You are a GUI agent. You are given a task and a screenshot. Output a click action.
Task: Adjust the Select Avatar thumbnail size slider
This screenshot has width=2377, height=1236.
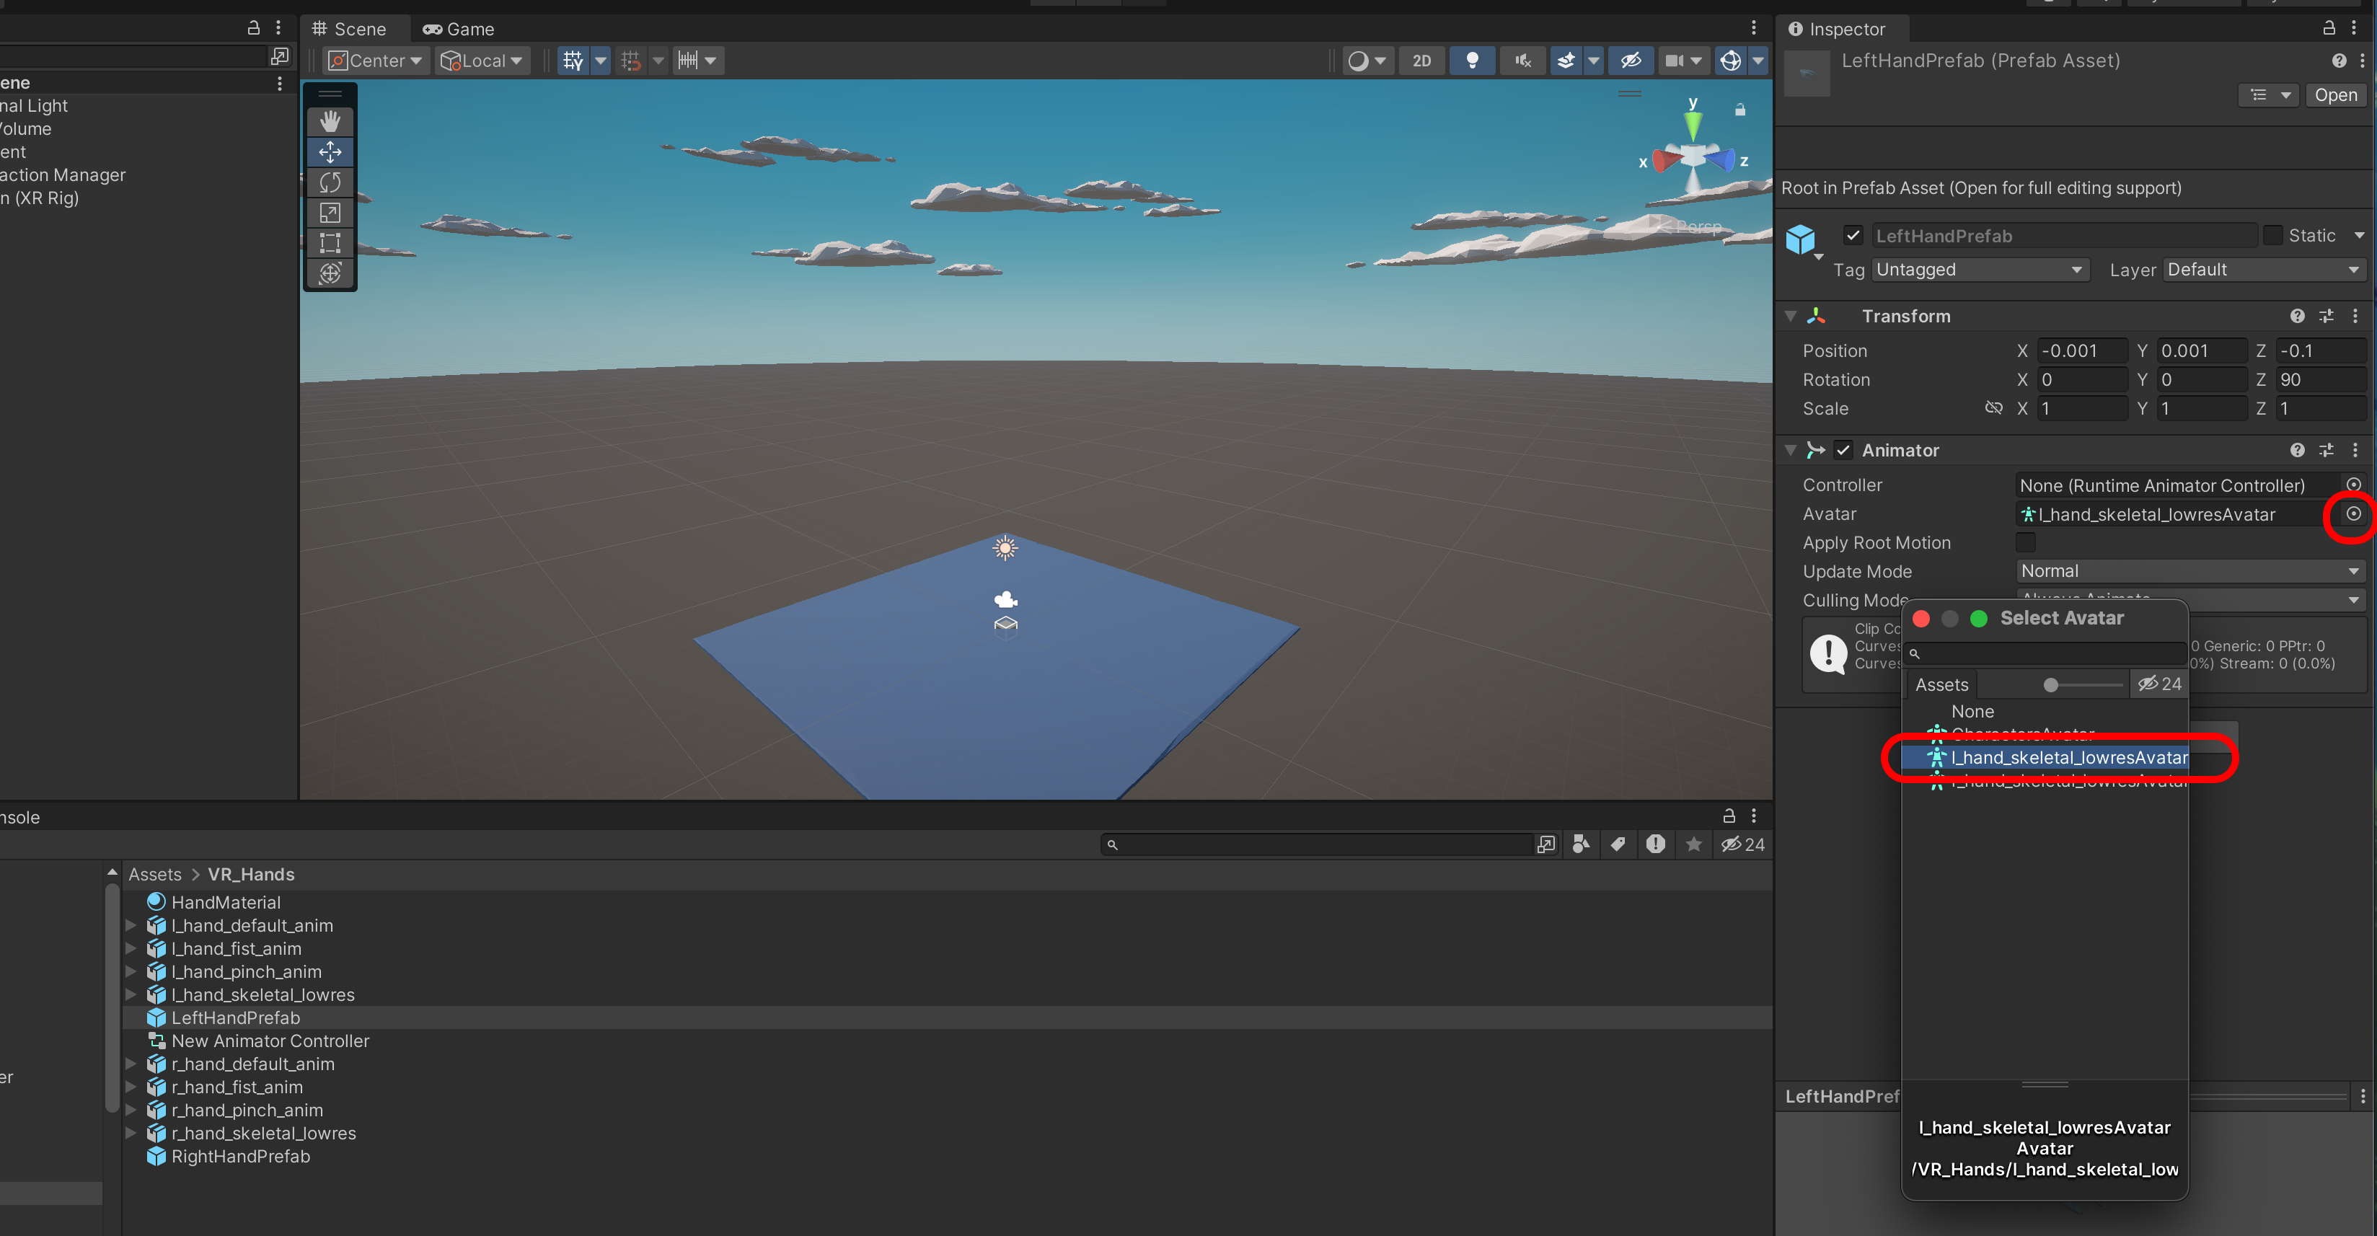tap(2050, 684)
